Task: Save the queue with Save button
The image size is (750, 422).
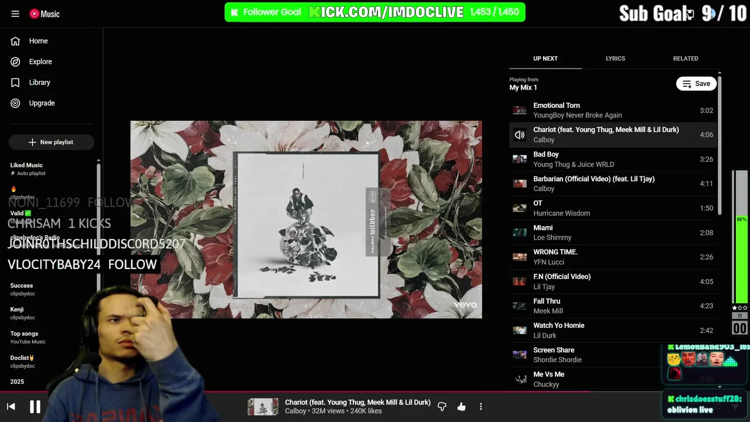Action: coord(696,84)
